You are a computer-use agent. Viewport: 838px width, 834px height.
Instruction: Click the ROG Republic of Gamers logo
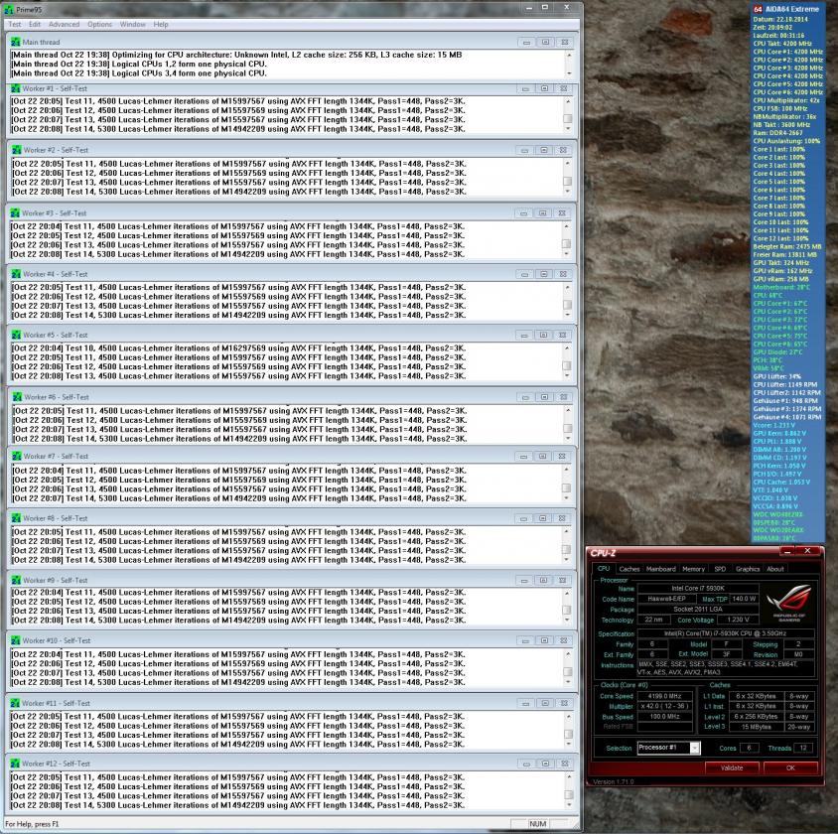(x=788, y=603)
